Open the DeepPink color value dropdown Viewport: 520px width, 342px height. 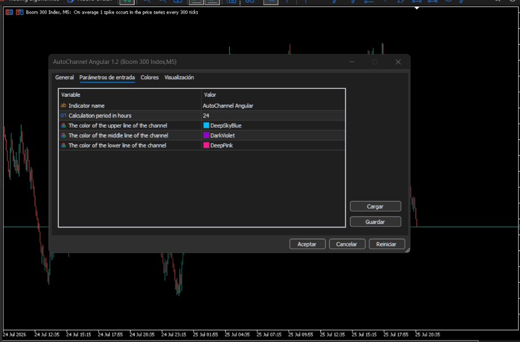[273, 145]
